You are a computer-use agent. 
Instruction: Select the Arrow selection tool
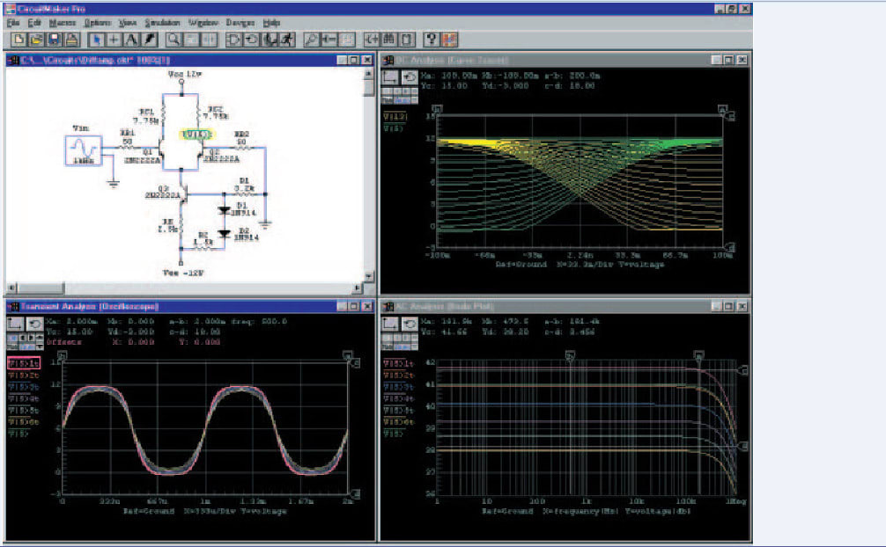pos(99,40)
